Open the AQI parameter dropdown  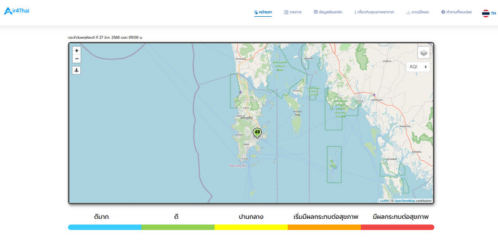point(418,67)
